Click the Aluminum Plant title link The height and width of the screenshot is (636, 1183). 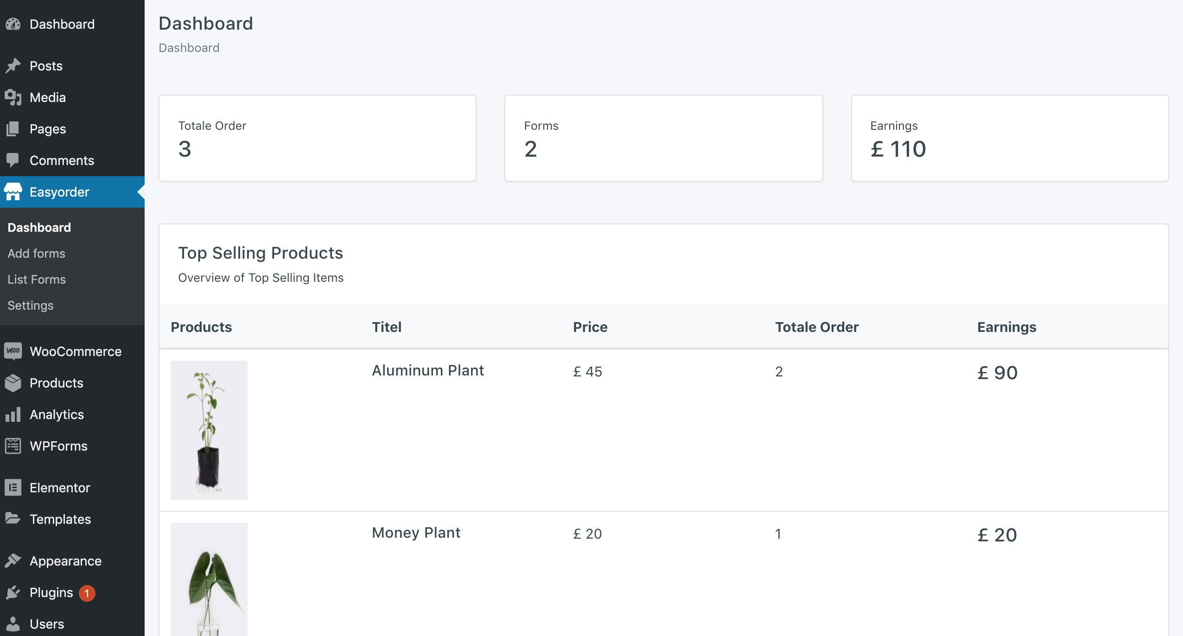click(x=427, y=370)
